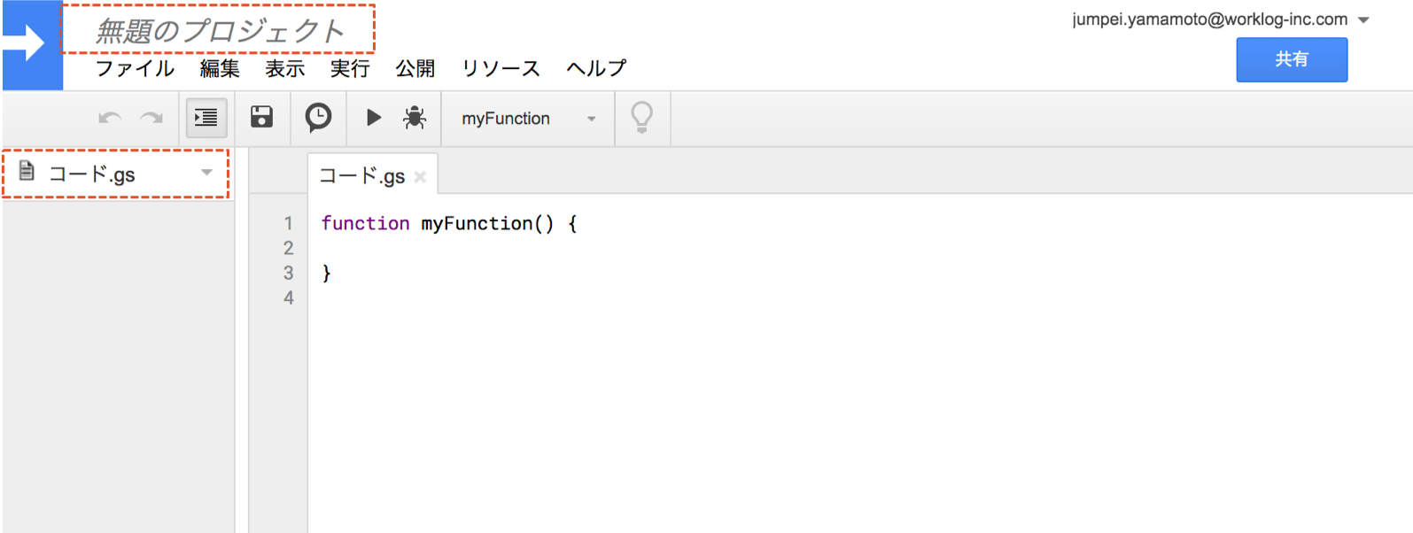Expand the コード.gs file options arrow
1413x533 pixels.
point(206,173)
